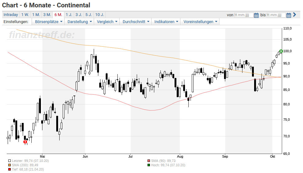Click the pink SMA (90) legend swatch
The image size is (303, 173).
(x=149, y=161)
